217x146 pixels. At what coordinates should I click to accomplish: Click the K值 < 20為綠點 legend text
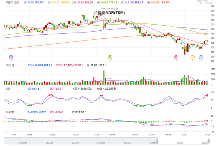coord(107,89)
